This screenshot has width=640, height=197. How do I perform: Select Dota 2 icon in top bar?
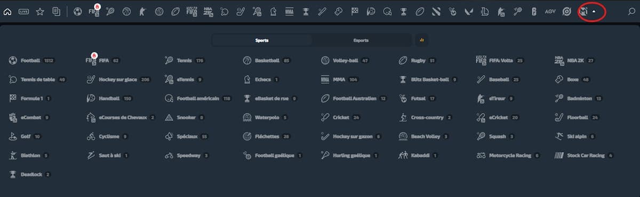coord(436,11)
